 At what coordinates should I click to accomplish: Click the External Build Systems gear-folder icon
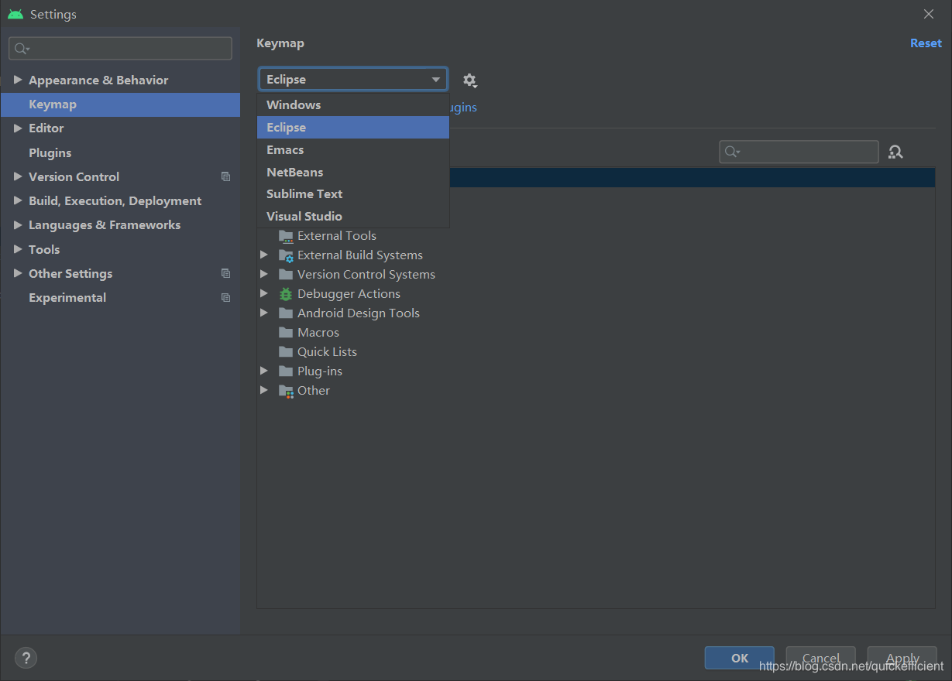pos(285,255)
